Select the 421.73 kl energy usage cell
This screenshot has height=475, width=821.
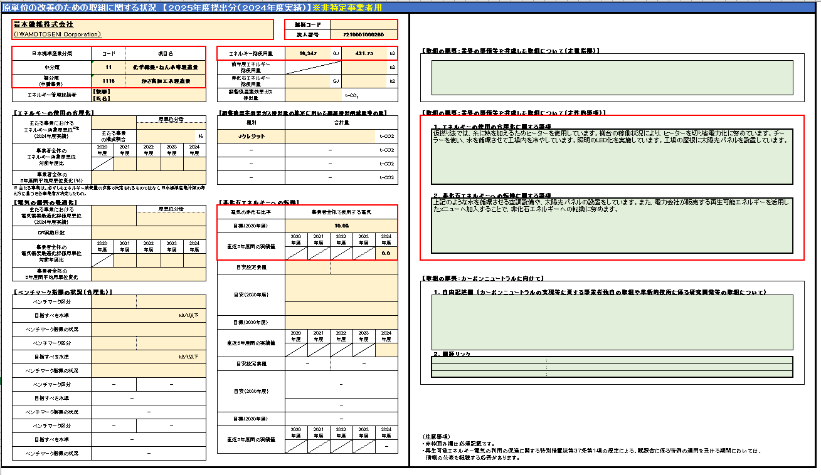click(363, 54)
